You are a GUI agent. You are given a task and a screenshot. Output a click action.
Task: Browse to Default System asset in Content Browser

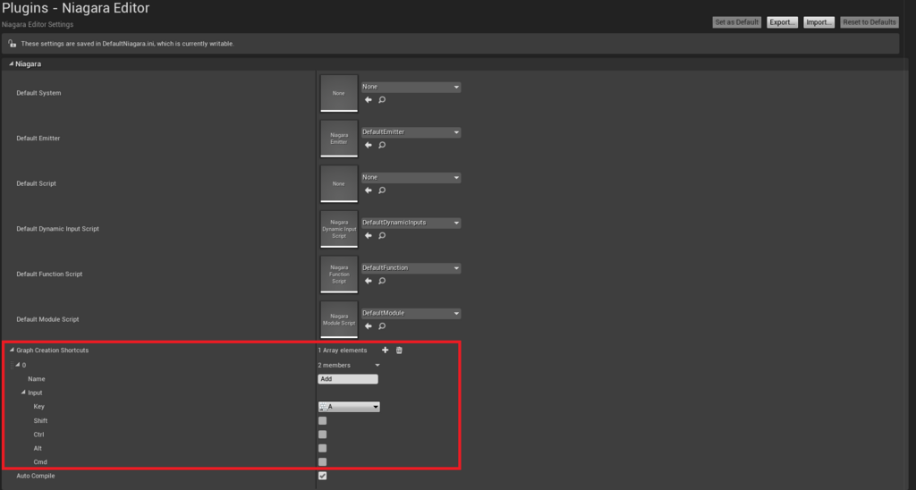[x=382, y=100]
